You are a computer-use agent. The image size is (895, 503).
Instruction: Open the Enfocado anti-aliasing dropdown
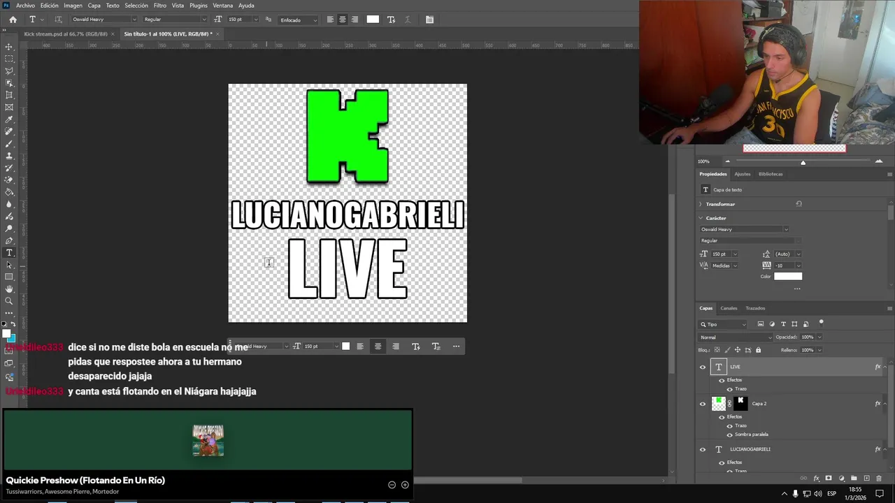tap(299, 20)
